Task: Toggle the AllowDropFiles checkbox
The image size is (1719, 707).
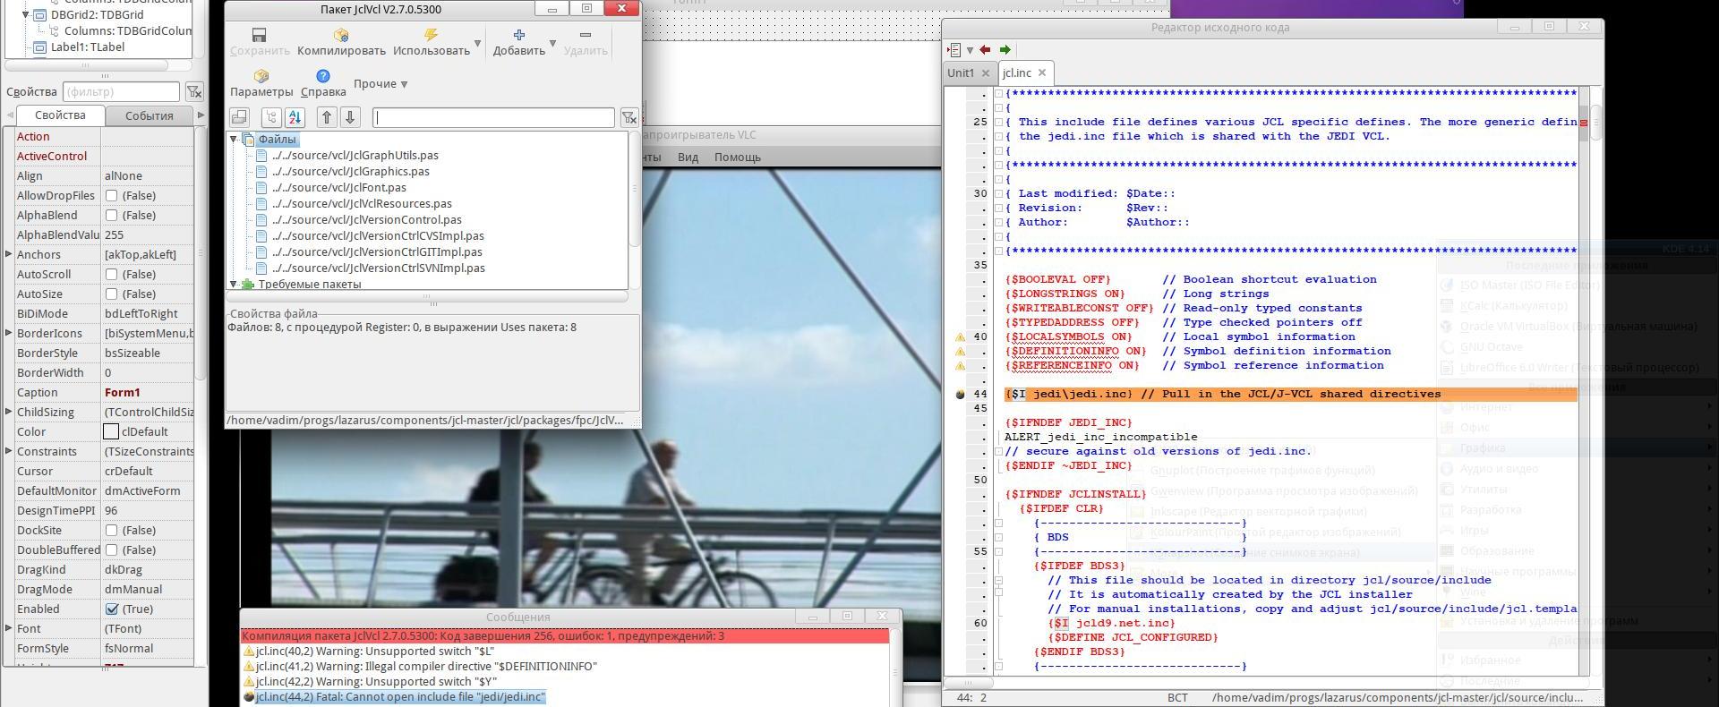Action: tap(112, 195)
